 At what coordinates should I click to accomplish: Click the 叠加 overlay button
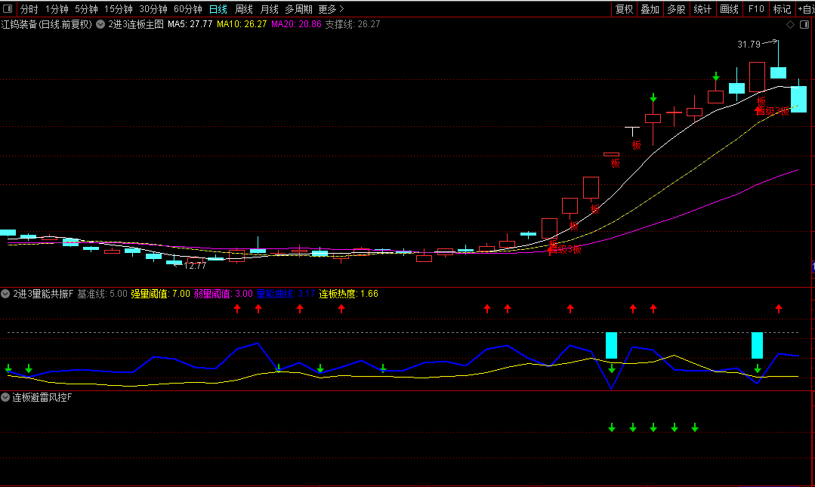click(650, 9)
